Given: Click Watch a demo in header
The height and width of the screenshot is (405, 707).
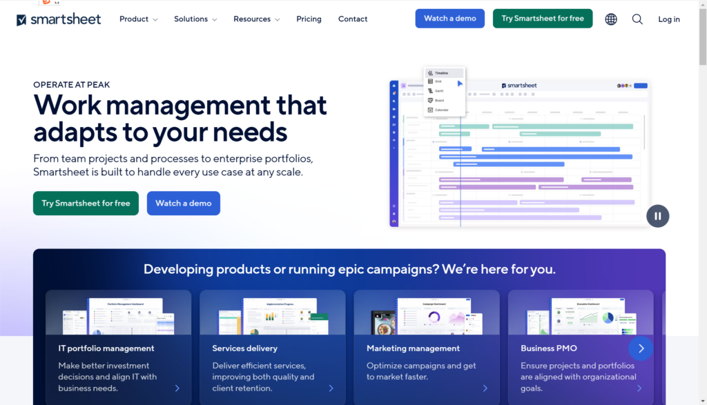Looking at the screenshot, I should (450, 19).
